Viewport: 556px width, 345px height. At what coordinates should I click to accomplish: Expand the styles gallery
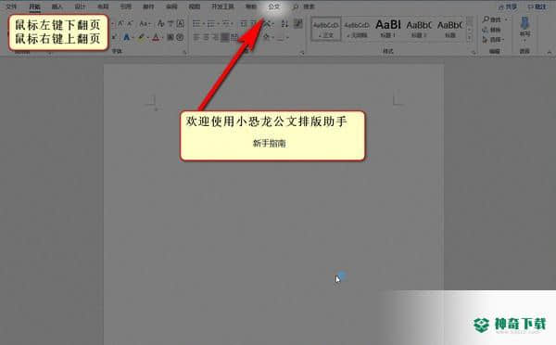[x=470, y=38]
